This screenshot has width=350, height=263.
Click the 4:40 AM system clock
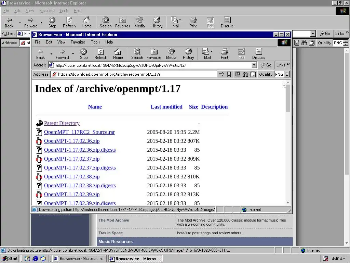[339, 259]
